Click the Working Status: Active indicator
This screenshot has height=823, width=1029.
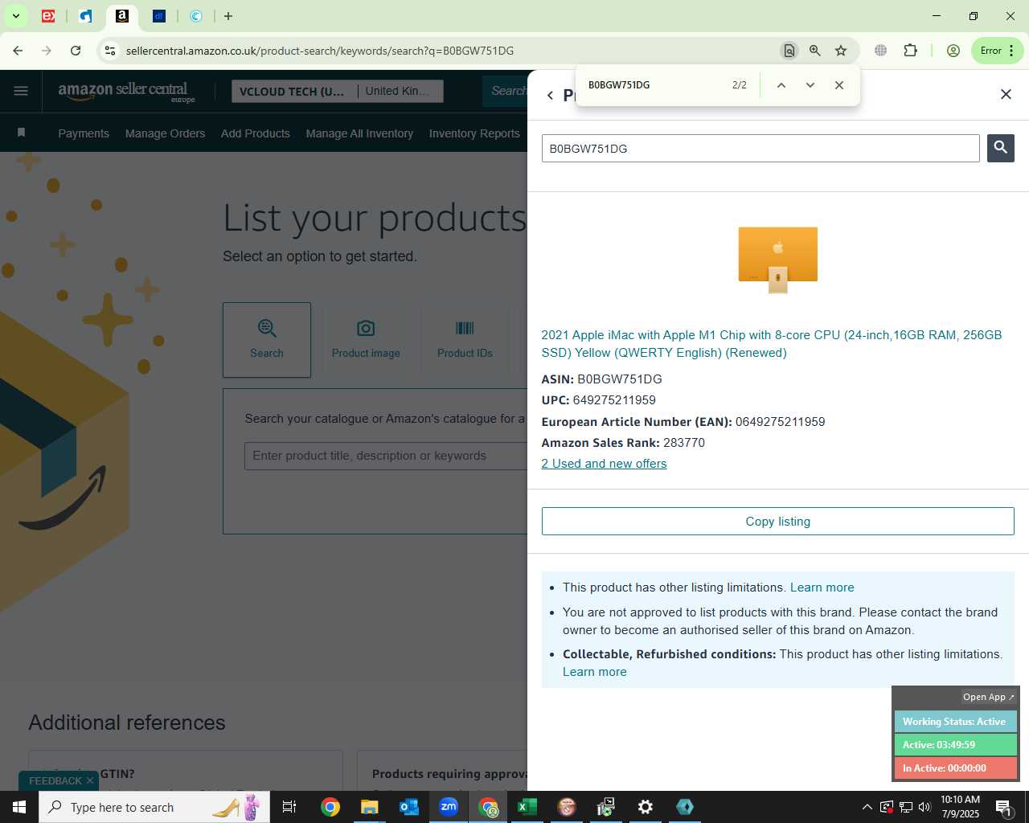955,722
